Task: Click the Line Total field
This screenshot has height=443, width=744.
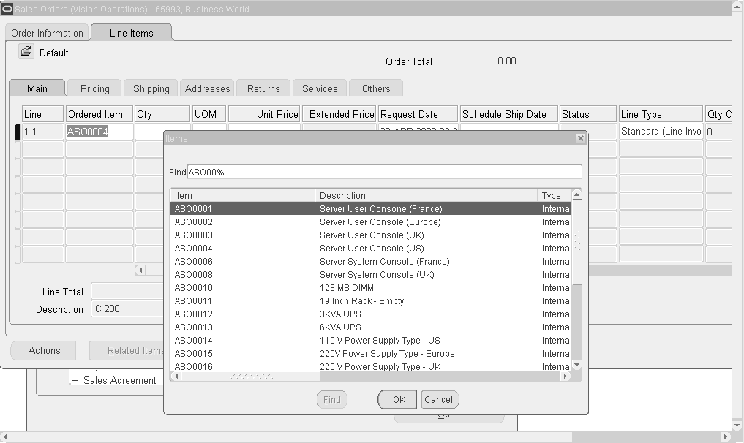Action: [x=127, y=291]
